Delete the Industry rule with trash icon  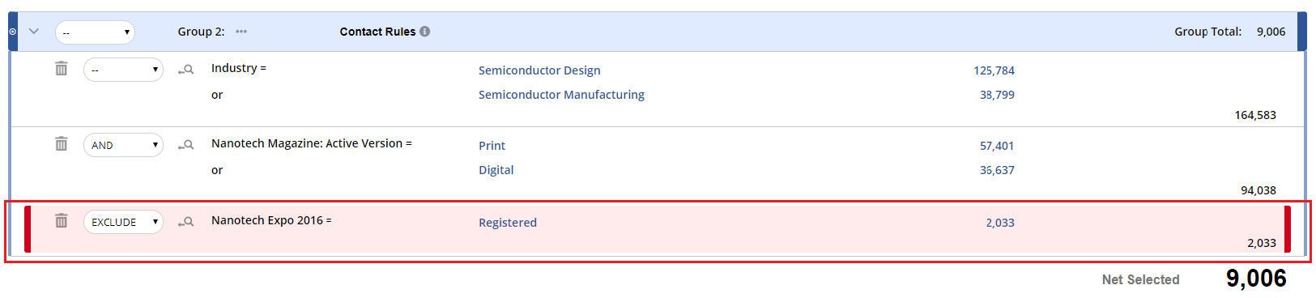coord(61,69)
